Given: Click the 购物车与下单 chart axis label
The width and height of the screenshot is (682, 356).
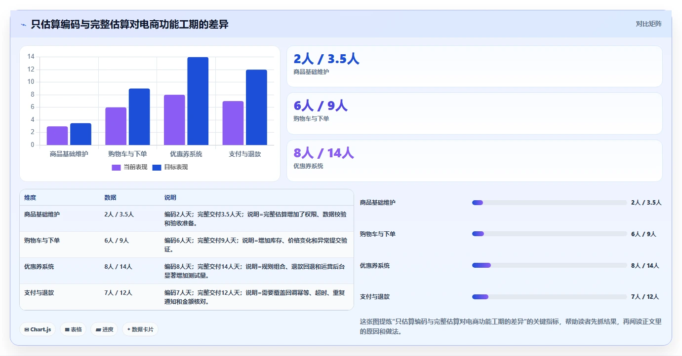Looking at the screenshot, I should click(x=127, y=154).
